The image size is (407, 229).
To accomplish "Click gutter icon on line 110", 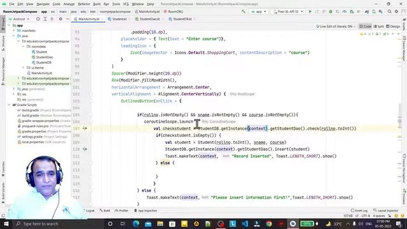I will tap(85, 149).
